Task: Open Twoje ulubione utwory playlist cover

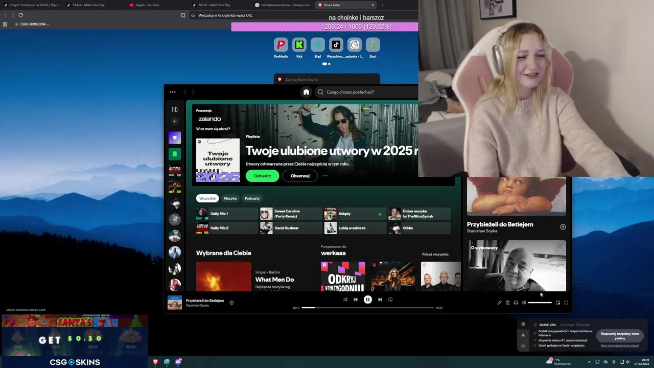Action: tap(218, 160)
